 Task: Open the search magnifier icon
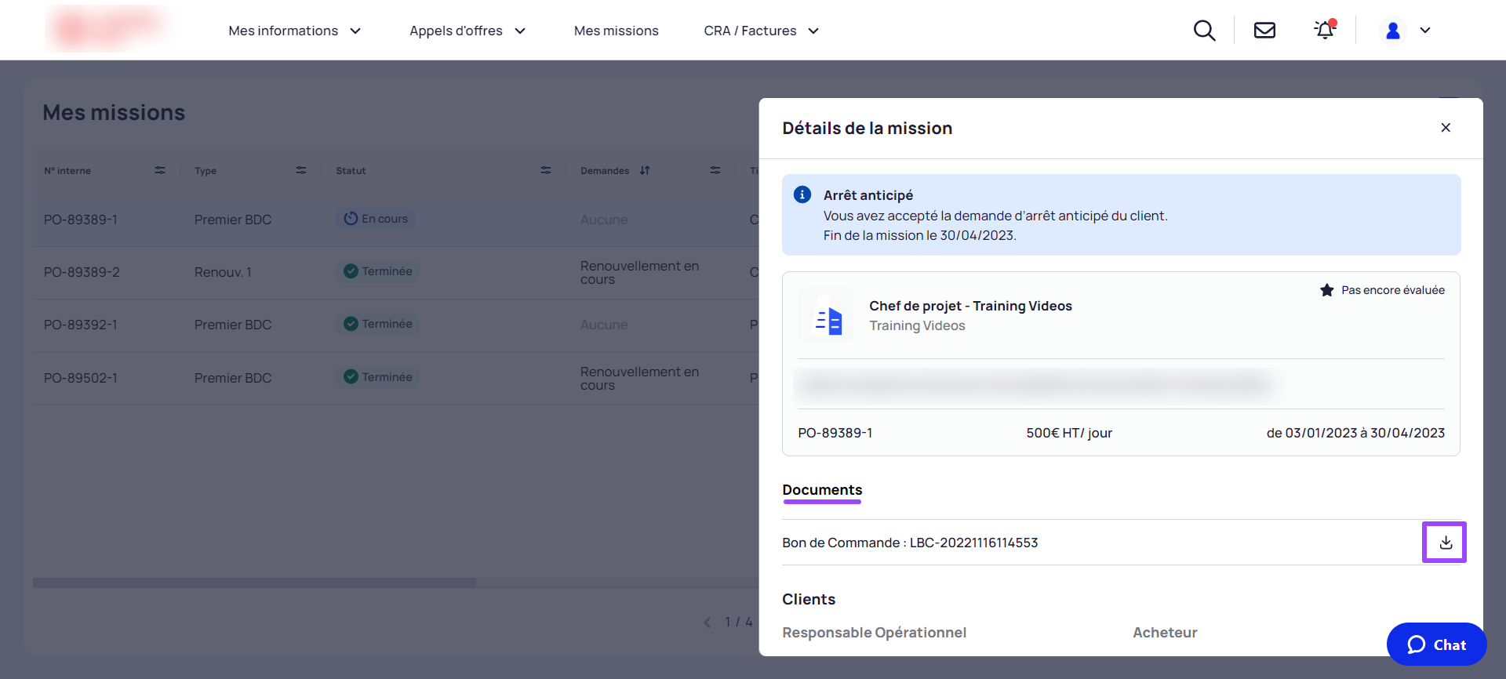tap(1204, 31)
